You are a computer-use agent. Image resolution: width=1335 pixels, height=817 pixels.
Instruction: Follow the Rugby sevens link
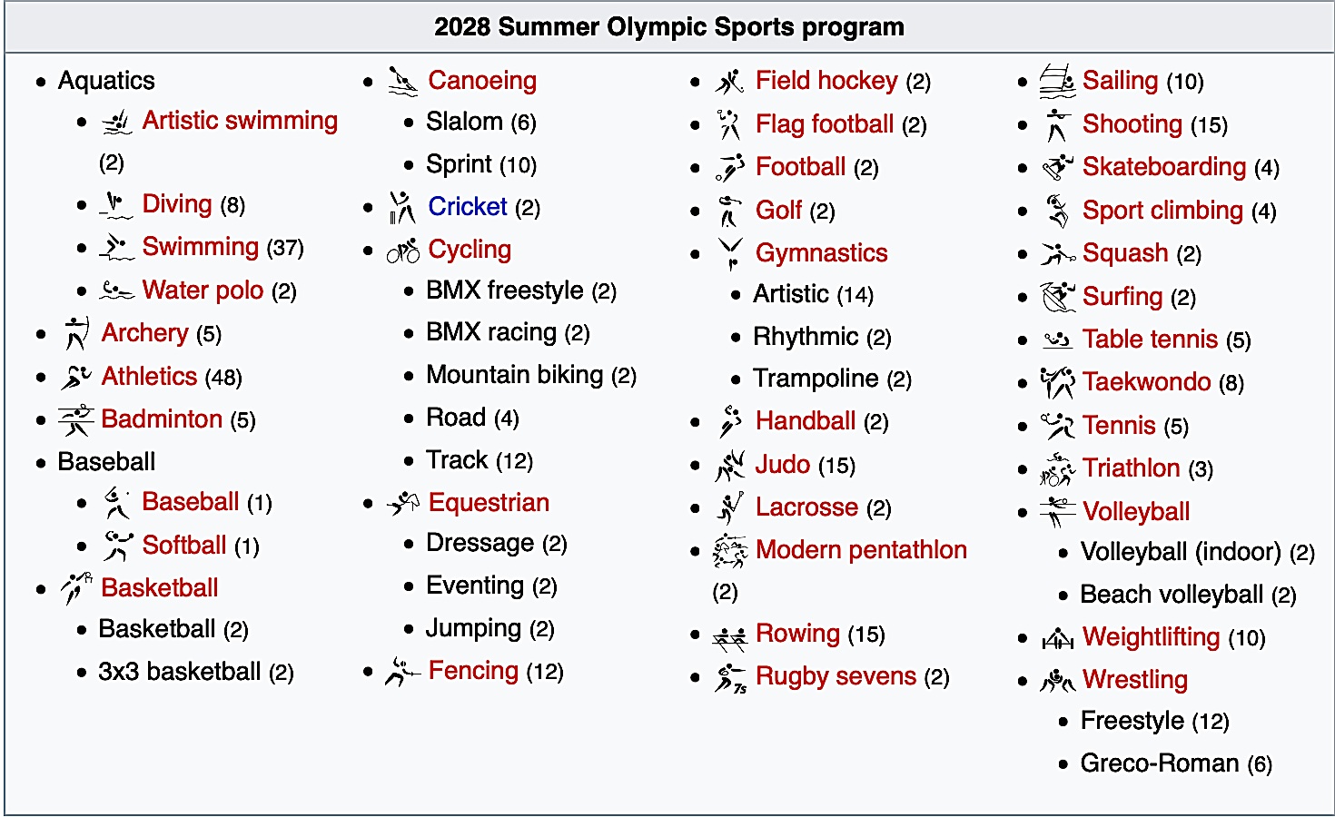[x=836, y=676]
